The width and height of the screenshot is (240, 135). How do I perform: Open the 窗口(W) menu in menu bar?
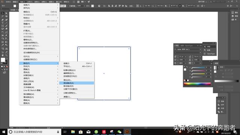click(x=59, y=2)
